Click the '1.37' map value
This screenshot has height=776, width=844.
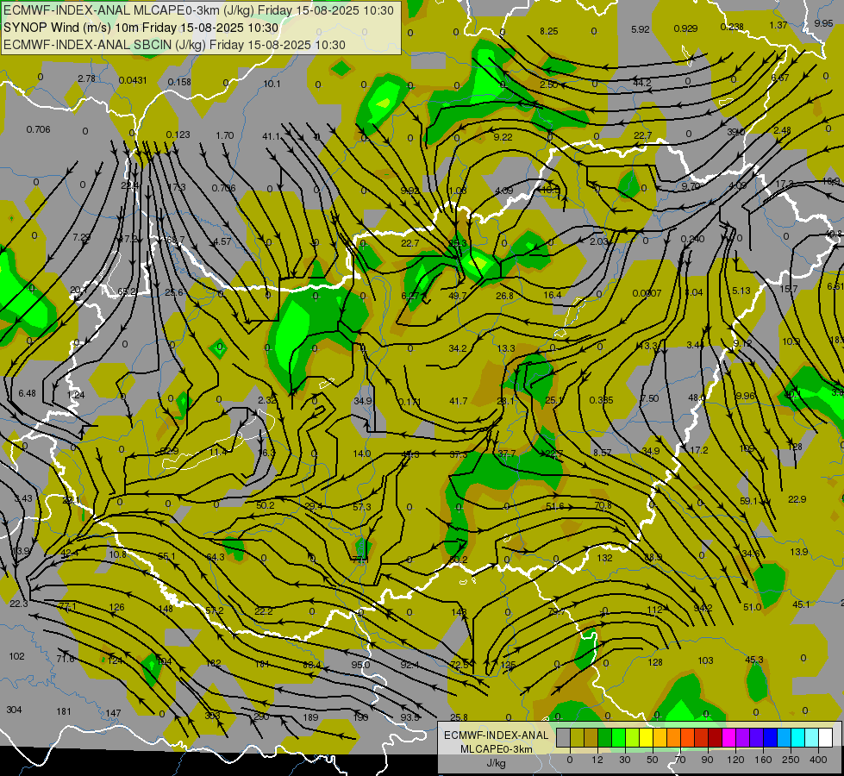778,25
